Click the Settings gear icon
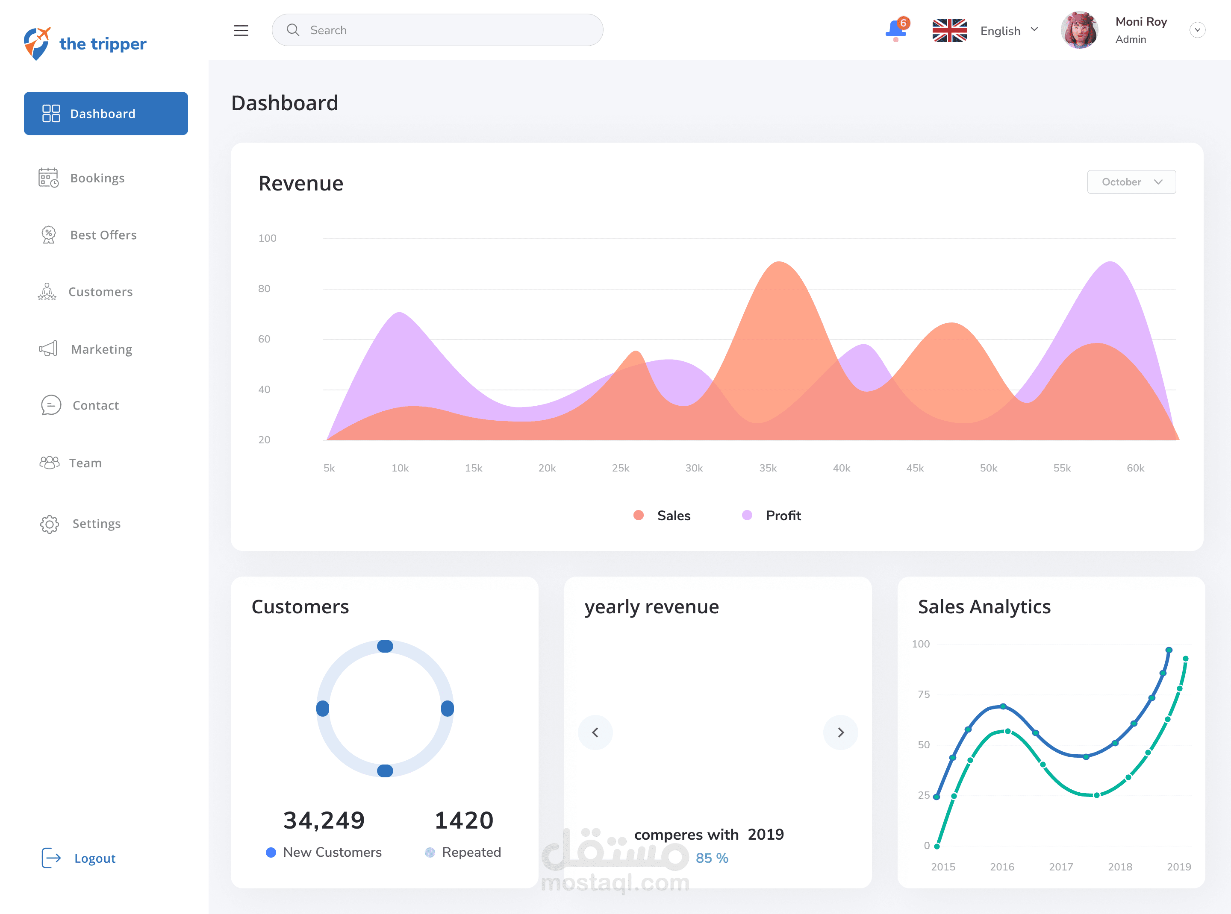 pos(49,523)
